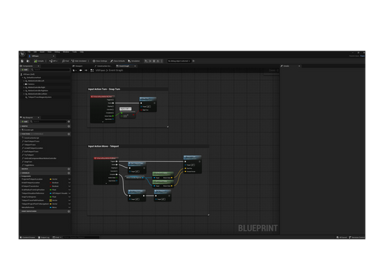Add a new variable with the plus icon

tap(69, 173)
